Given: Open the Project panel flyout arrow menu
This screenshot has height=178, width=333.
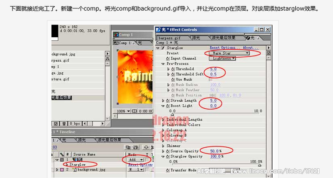Looking at the screenshot, I should [x=107, y=54].
